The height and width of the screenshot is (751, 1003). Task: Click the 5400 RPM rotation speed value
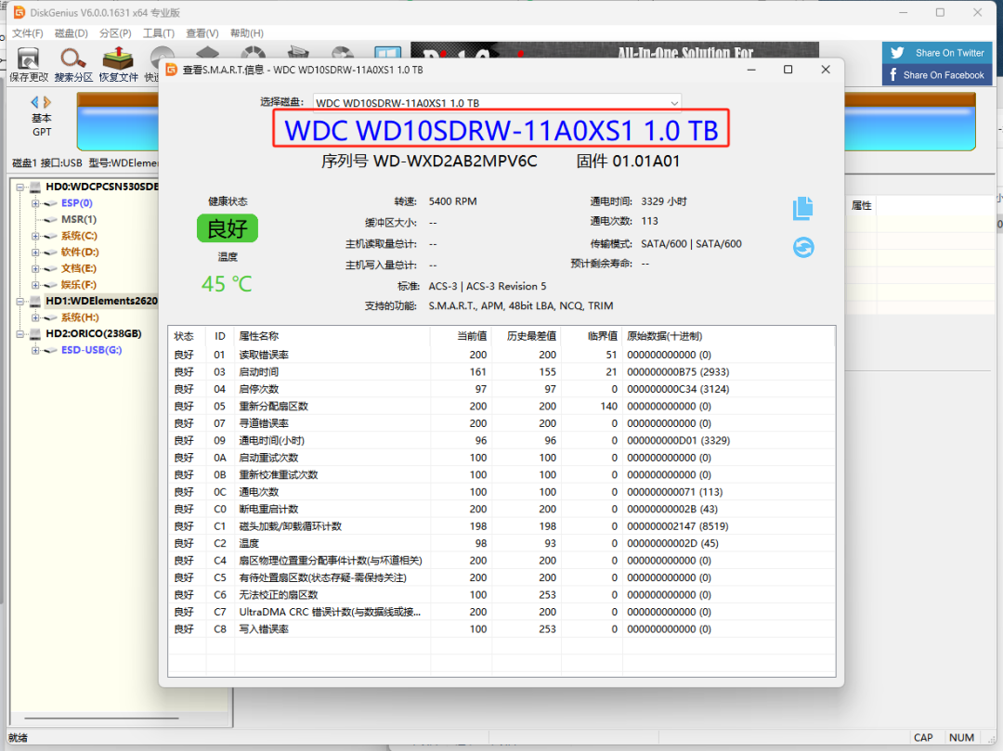tap(453, 201)
